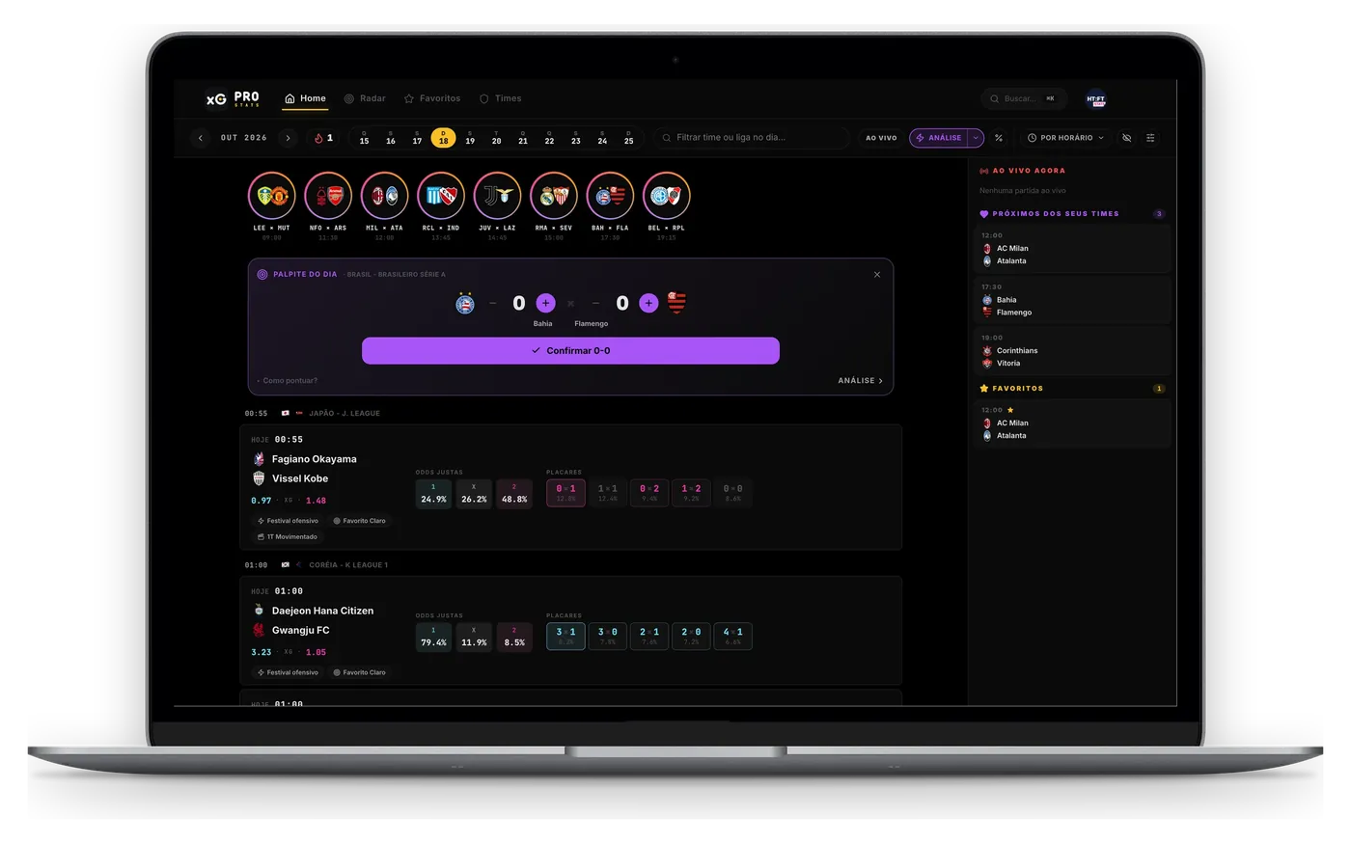Toggle the Ao Vivo live filter
Screen dimensions: 1351x844
pyautogui.click(x=881, y=138)
